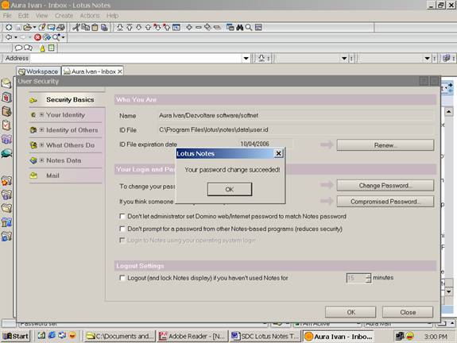Switch to Adobe Reader in the taskbar

[x=192, y=337]
